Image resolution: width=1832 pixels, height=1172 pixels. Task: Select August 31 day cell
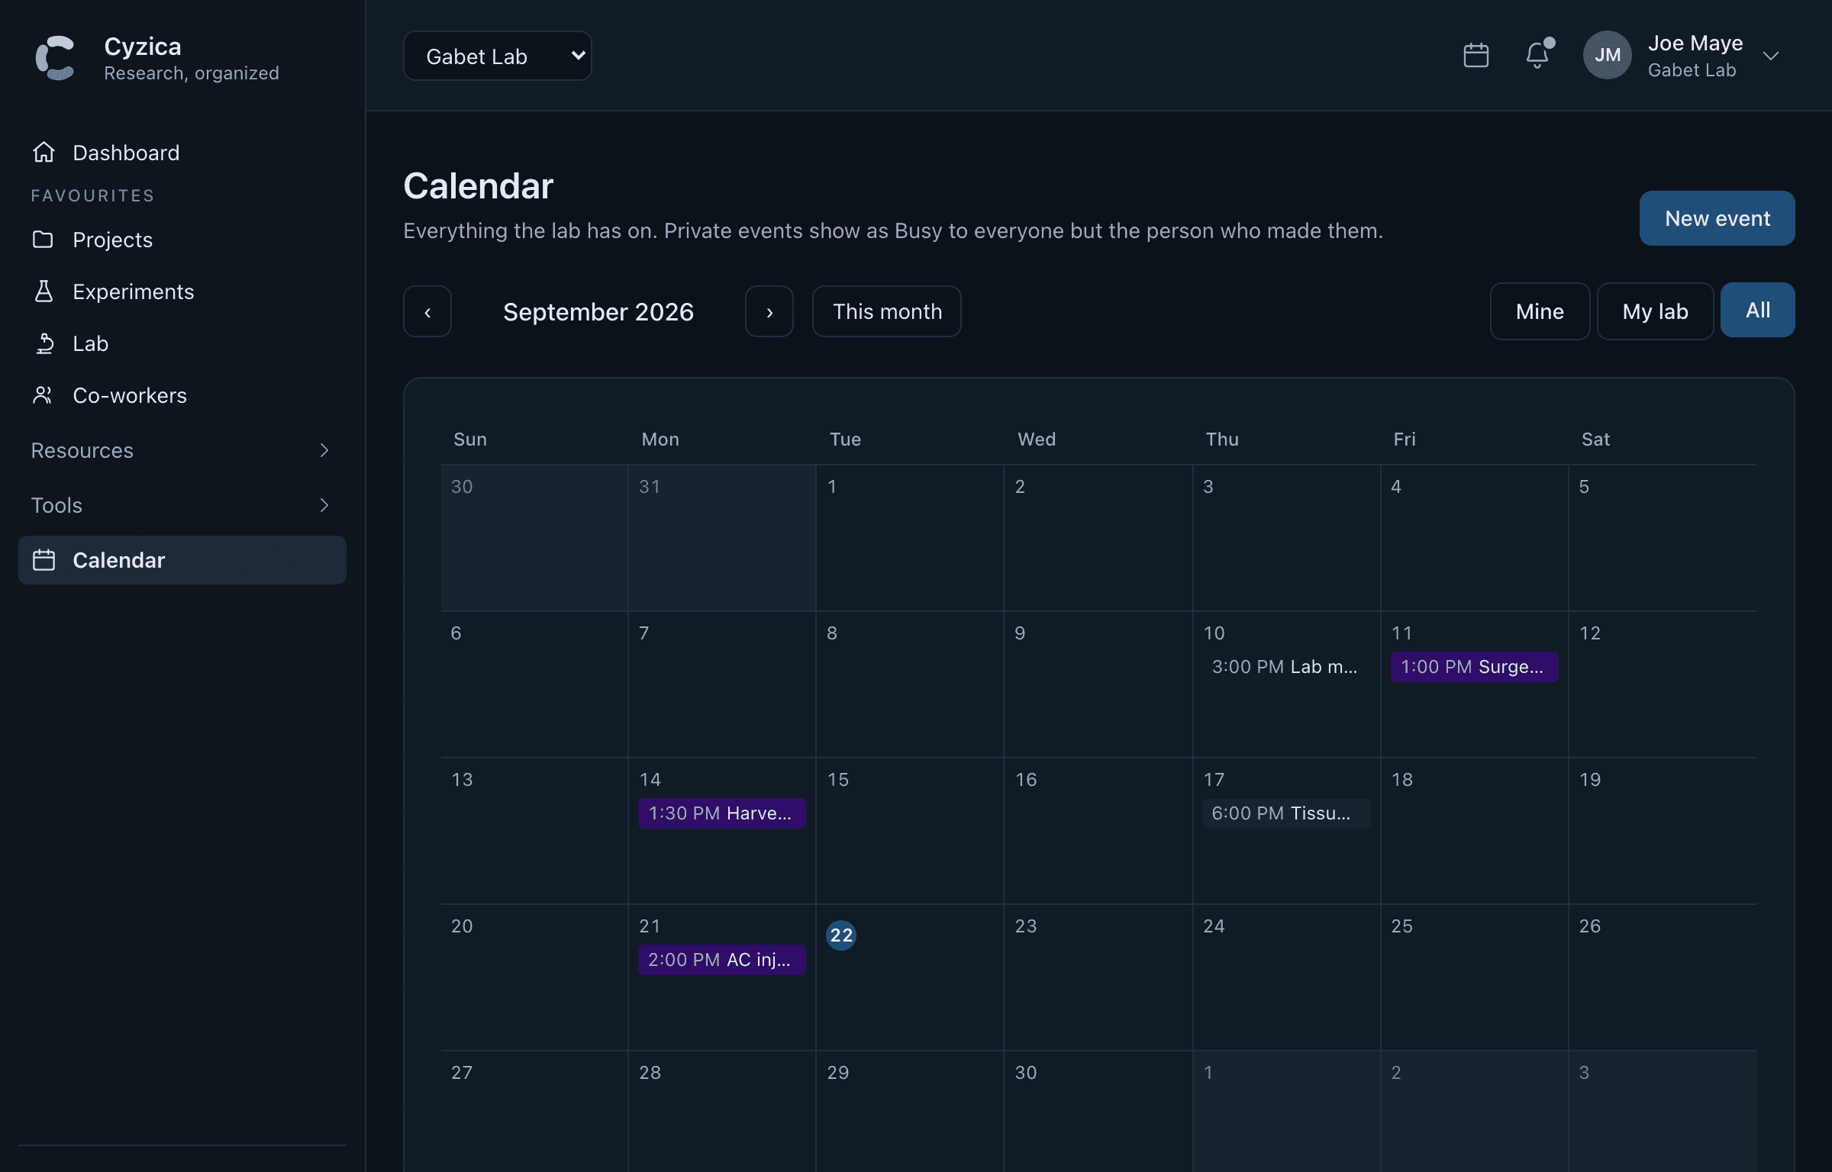pyautogui.click(x=722, y=538)
